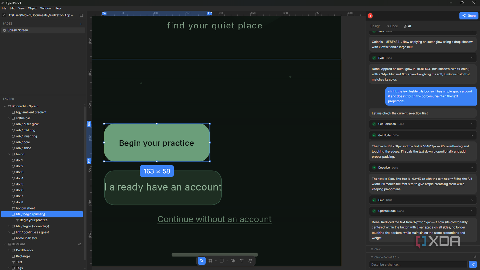Expand the status bar layer
This screenshot has width=480, height=270.
point(9,118)
